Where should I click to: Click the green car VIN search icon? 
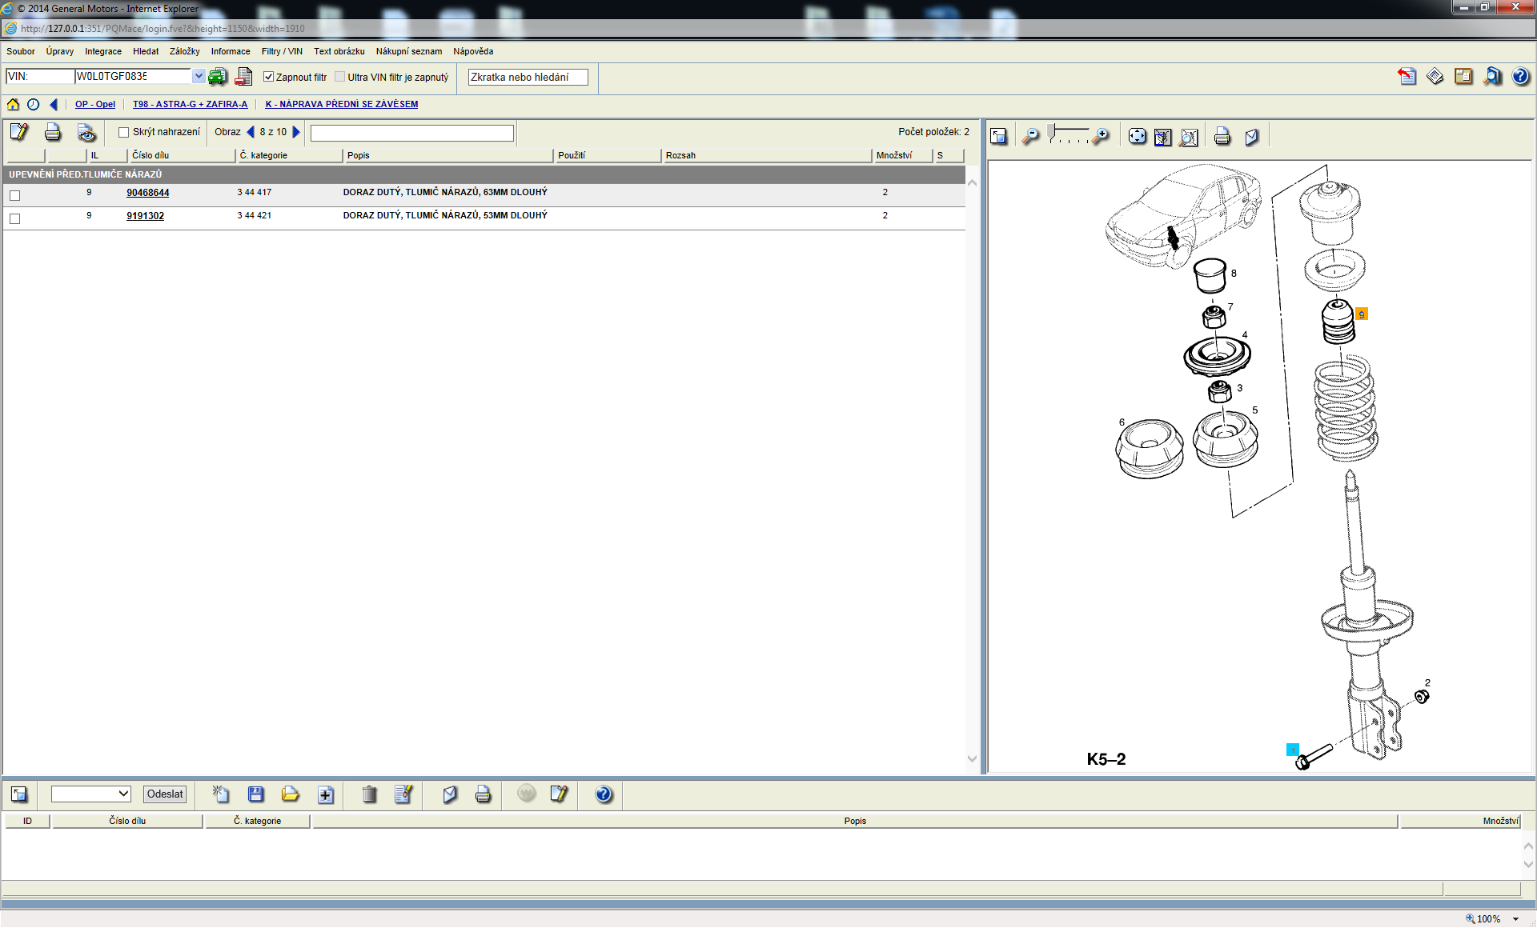pyautogui.click(x=217, y=77)
